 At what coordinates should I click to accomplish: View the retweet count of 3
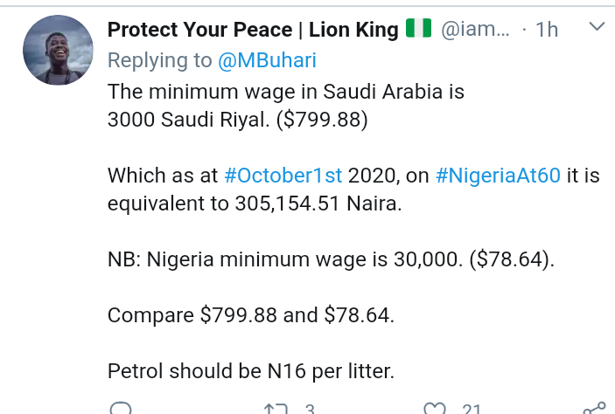309,409
